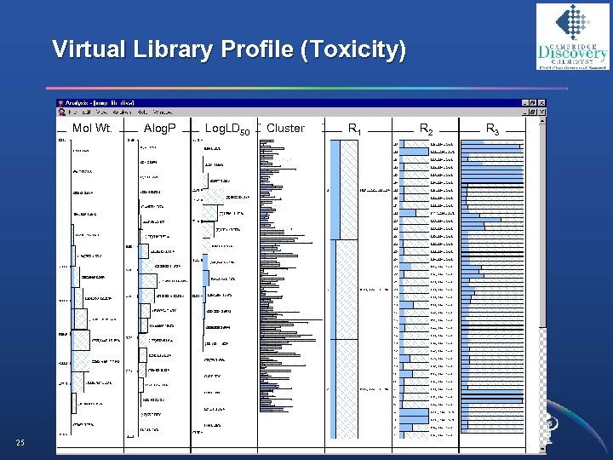Minimize the inner document window
This screenshot has width=613, height=460.
point(525,112)
